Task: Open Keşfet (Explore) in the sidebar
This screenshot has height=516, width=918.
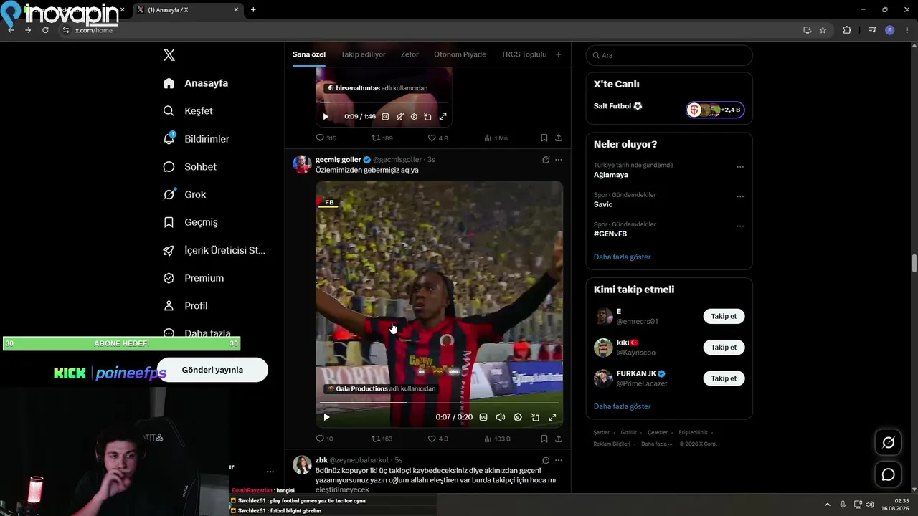Action: click(188, 111)
